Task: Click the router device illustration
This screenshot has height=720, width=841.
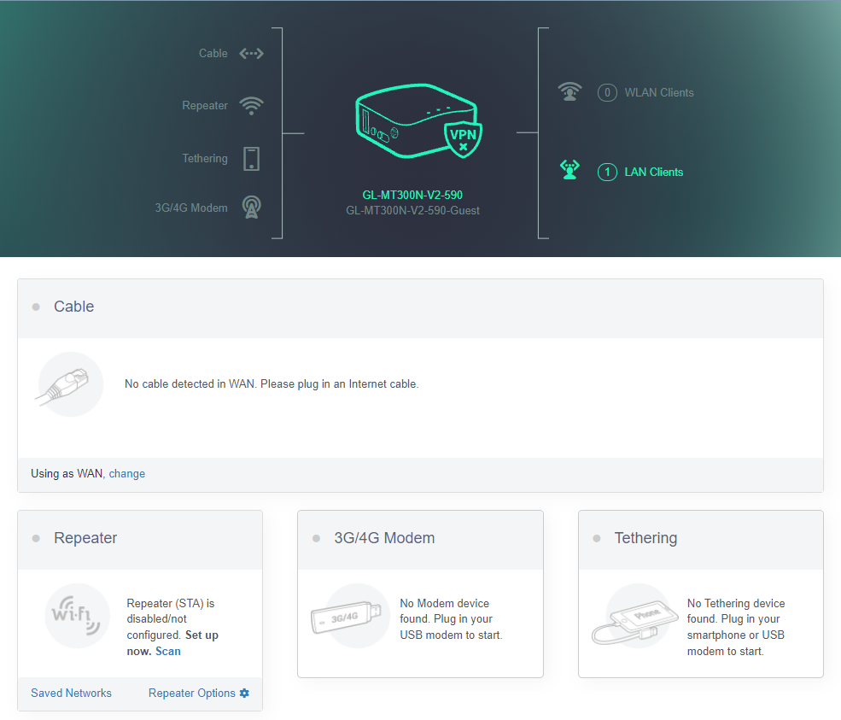Action: pyautogui.click(x=408, y=120)
